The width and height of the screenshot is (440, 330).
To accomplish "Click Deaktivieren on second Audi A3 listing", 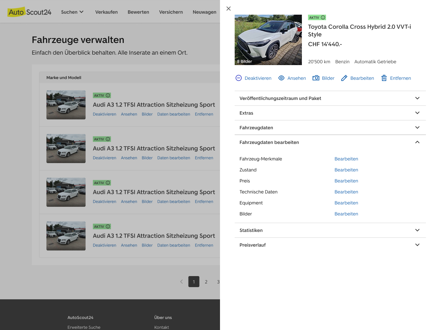I will tap(105, 158).
